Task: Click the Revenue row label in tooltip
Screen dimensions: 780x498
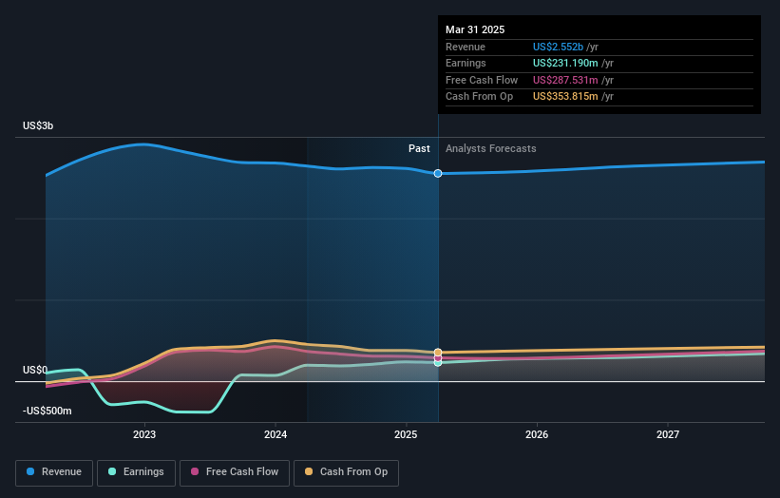Action: tap(466, 47)
